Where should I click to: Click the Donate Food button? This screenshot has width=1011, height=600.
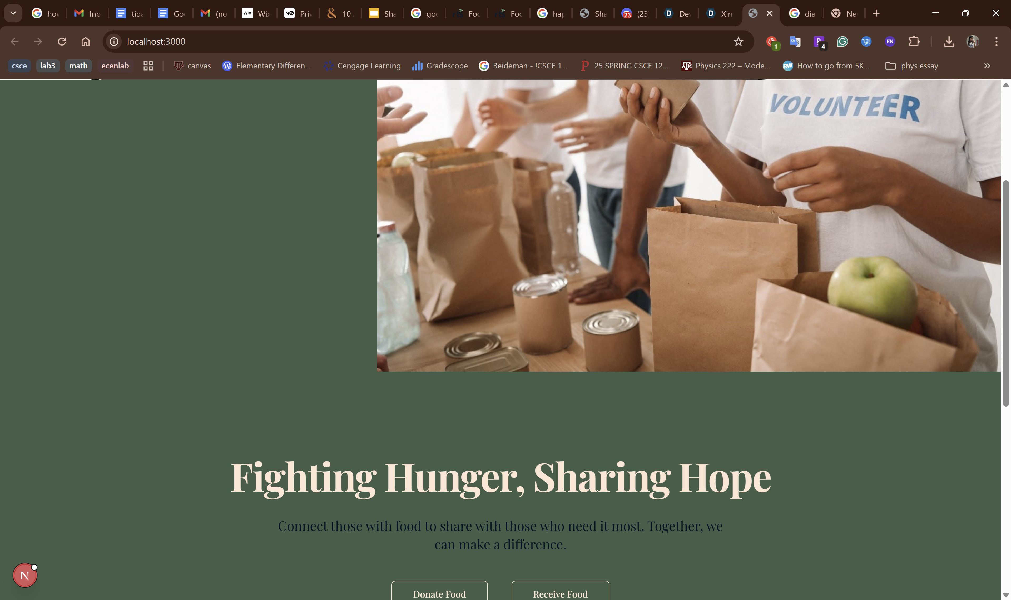click(440, 591)
